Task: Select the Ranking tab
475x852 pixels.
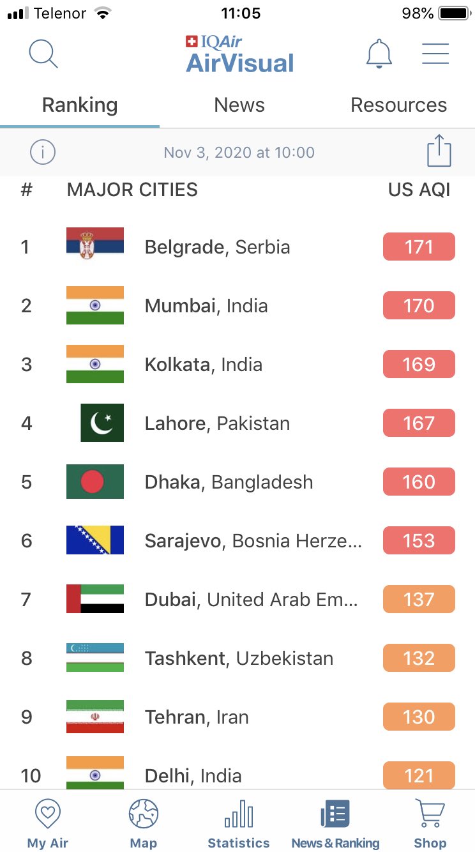Action: click(x=80, y=105)
